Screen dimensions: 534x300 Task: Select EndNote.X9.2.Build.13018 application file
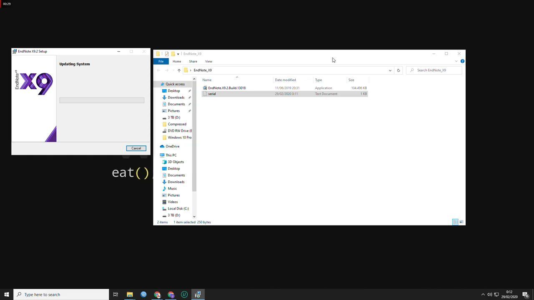285,88
